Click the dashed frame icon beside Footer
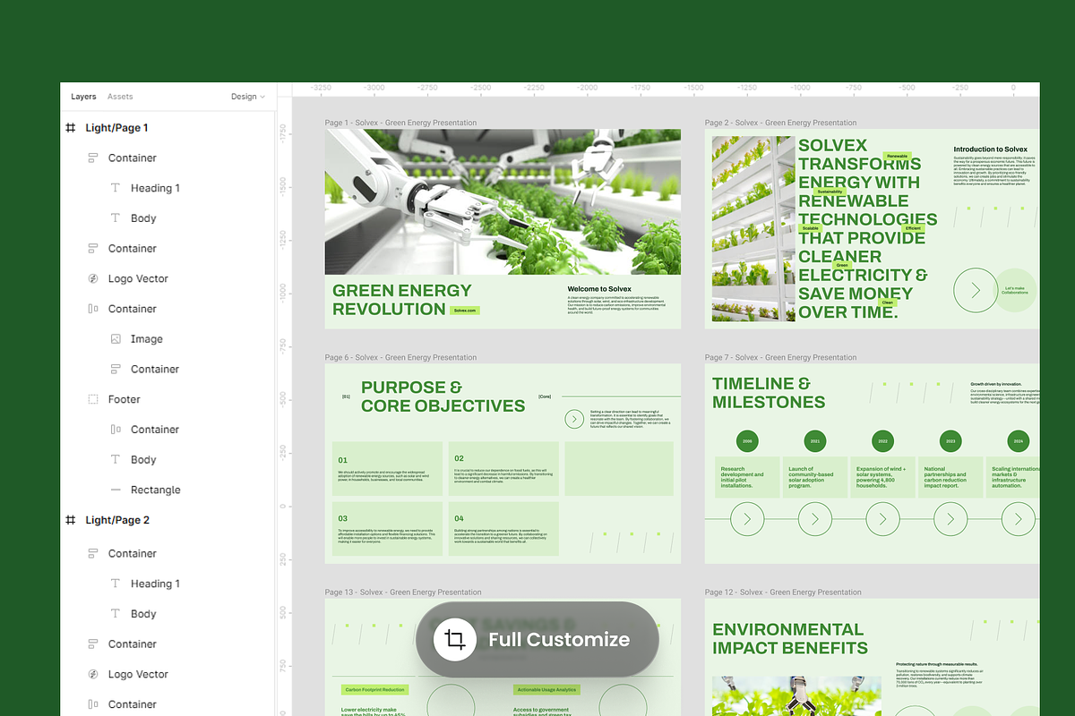 point(92,399)
